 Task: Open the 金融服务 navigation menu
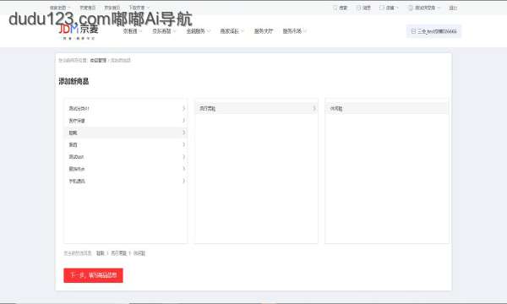pyautogui.click(x=199, y=31)
